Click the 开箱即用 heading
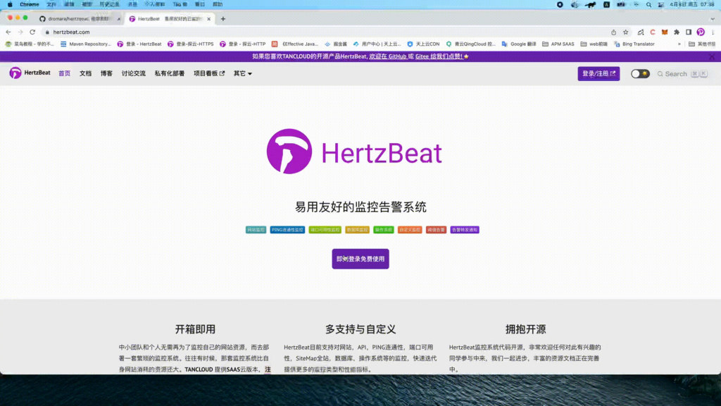 pyautogui.click(x=195, y=329)
